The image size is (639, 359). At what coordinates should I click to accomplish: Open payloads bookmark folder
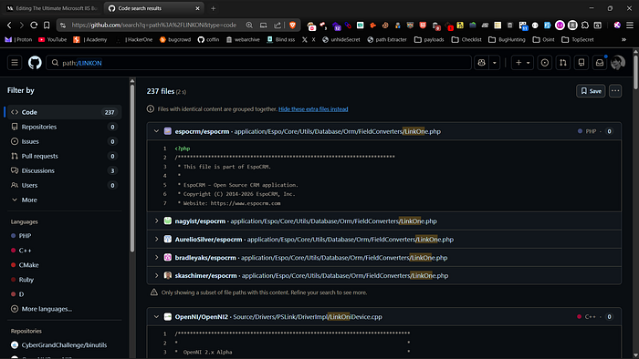point(429,39)
